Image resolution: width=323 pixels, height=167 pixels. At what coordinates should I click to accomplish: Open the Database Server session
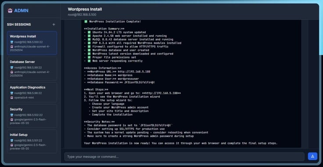pos(32,68)
